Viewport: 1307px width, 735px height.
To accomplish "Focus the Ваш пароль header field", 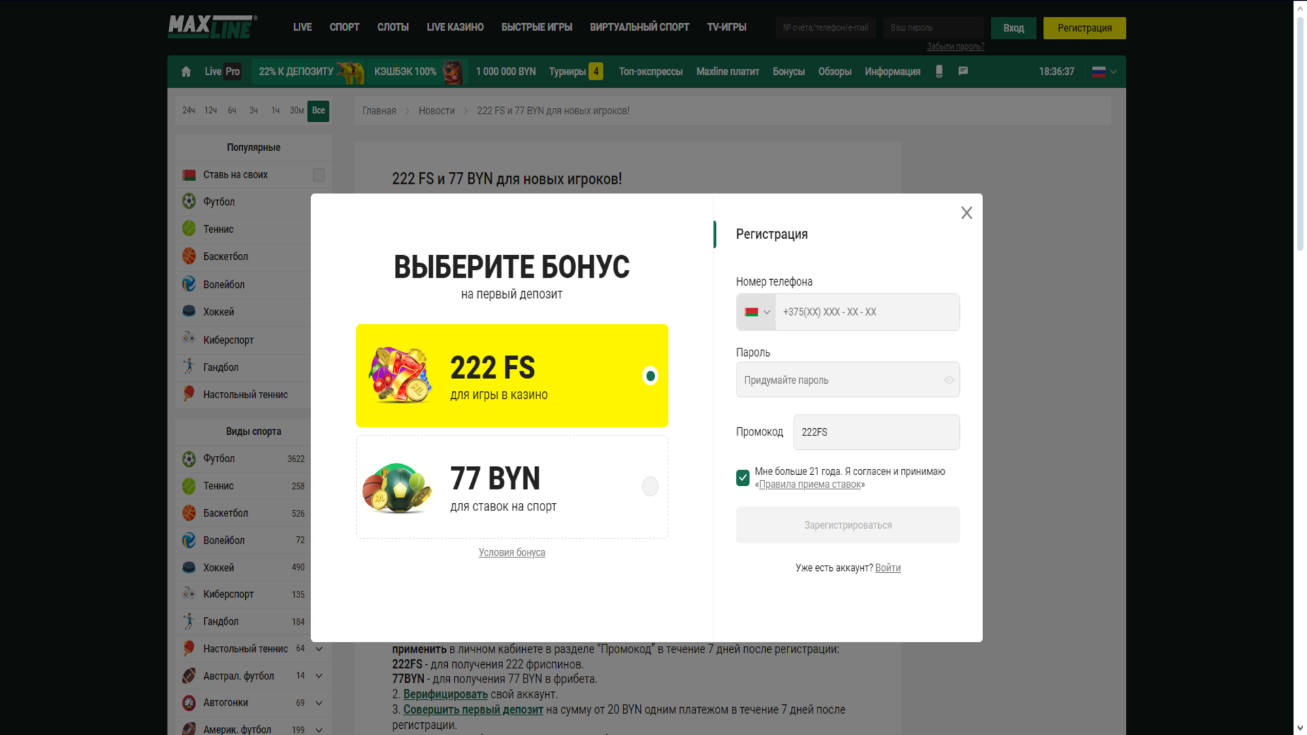I will (933, 28).
